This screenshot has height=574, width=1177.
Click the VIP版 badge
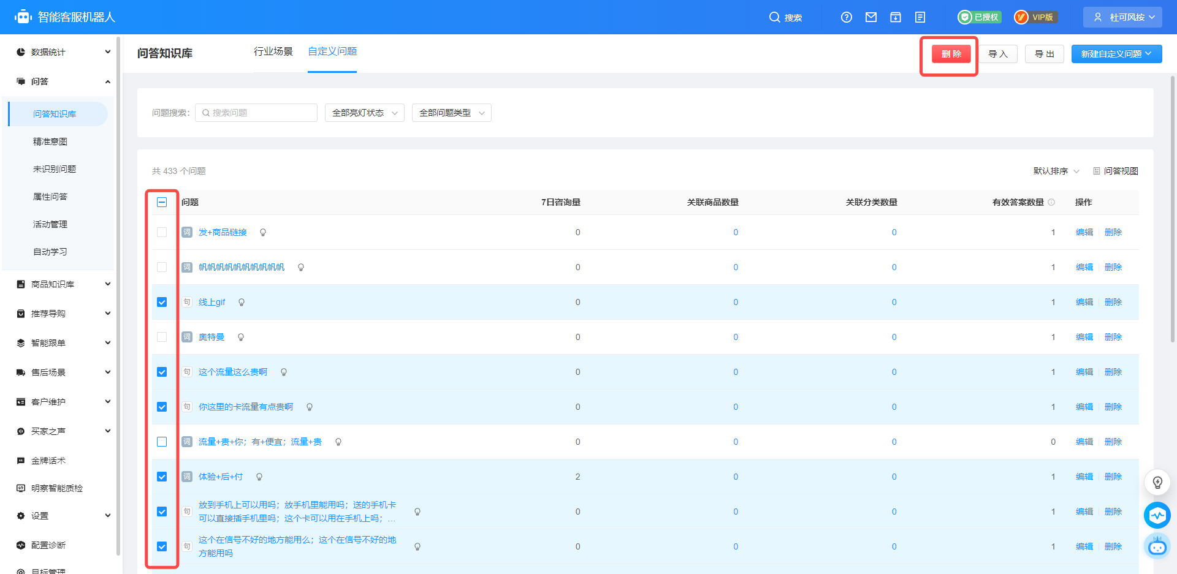(1035, 17)
